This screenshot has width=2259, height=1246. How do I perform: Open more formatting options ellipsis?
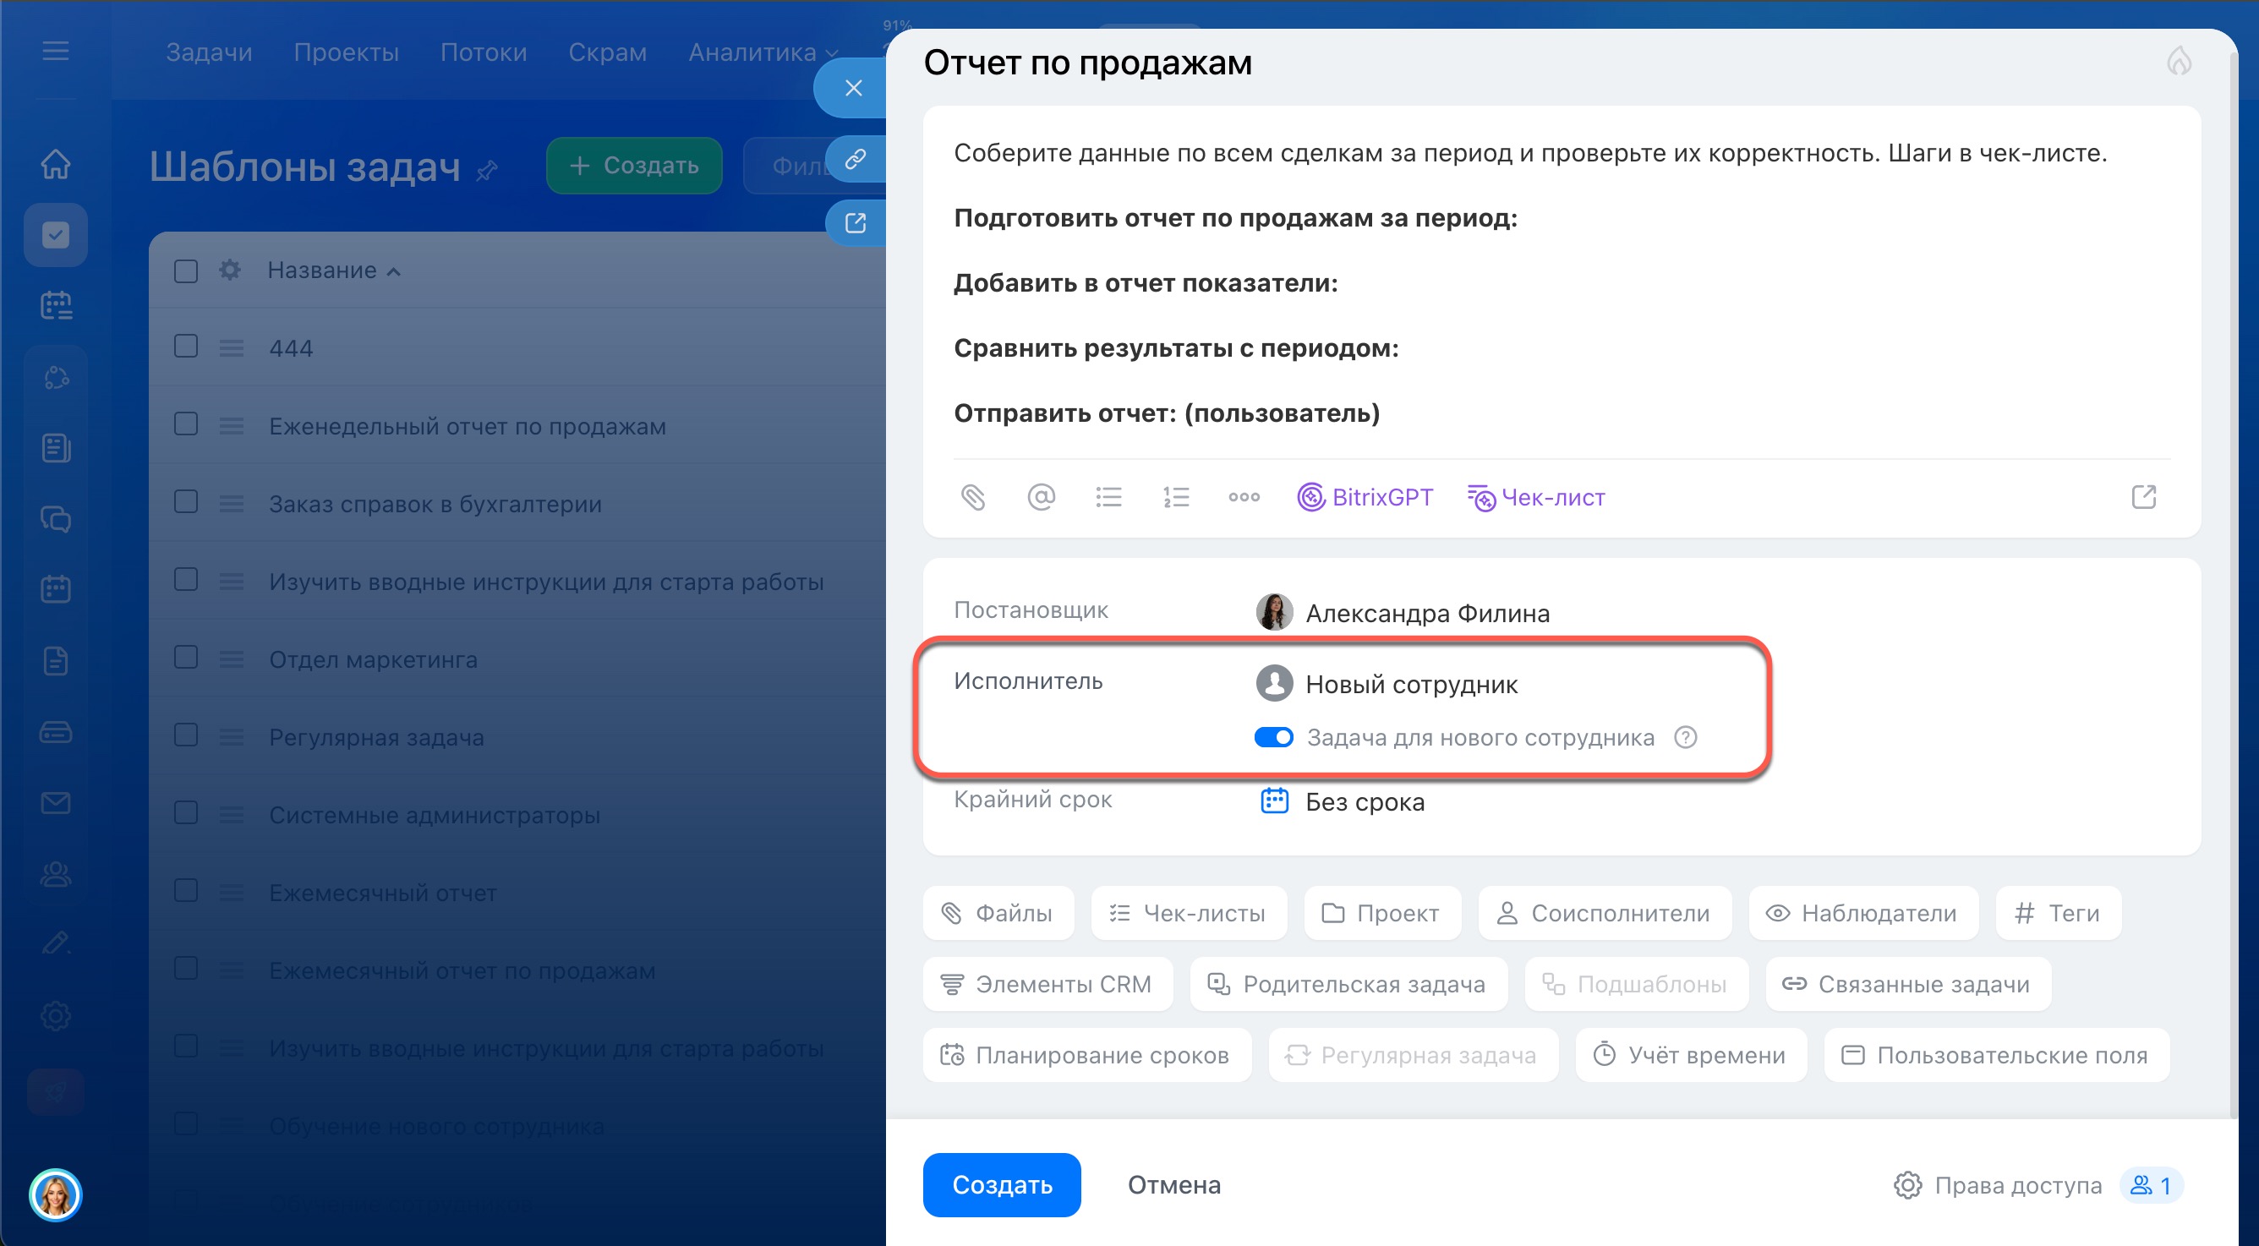point(1244,497)
